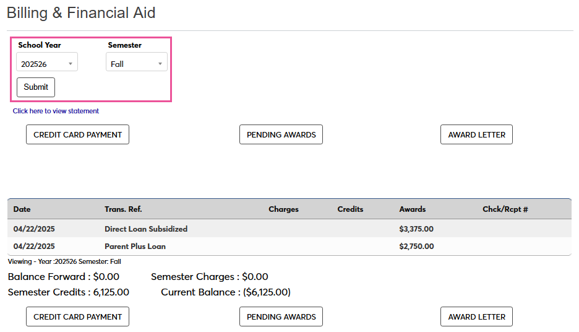
Task: Click the $2,750.00 award amount
Action: tap(416, 246)
